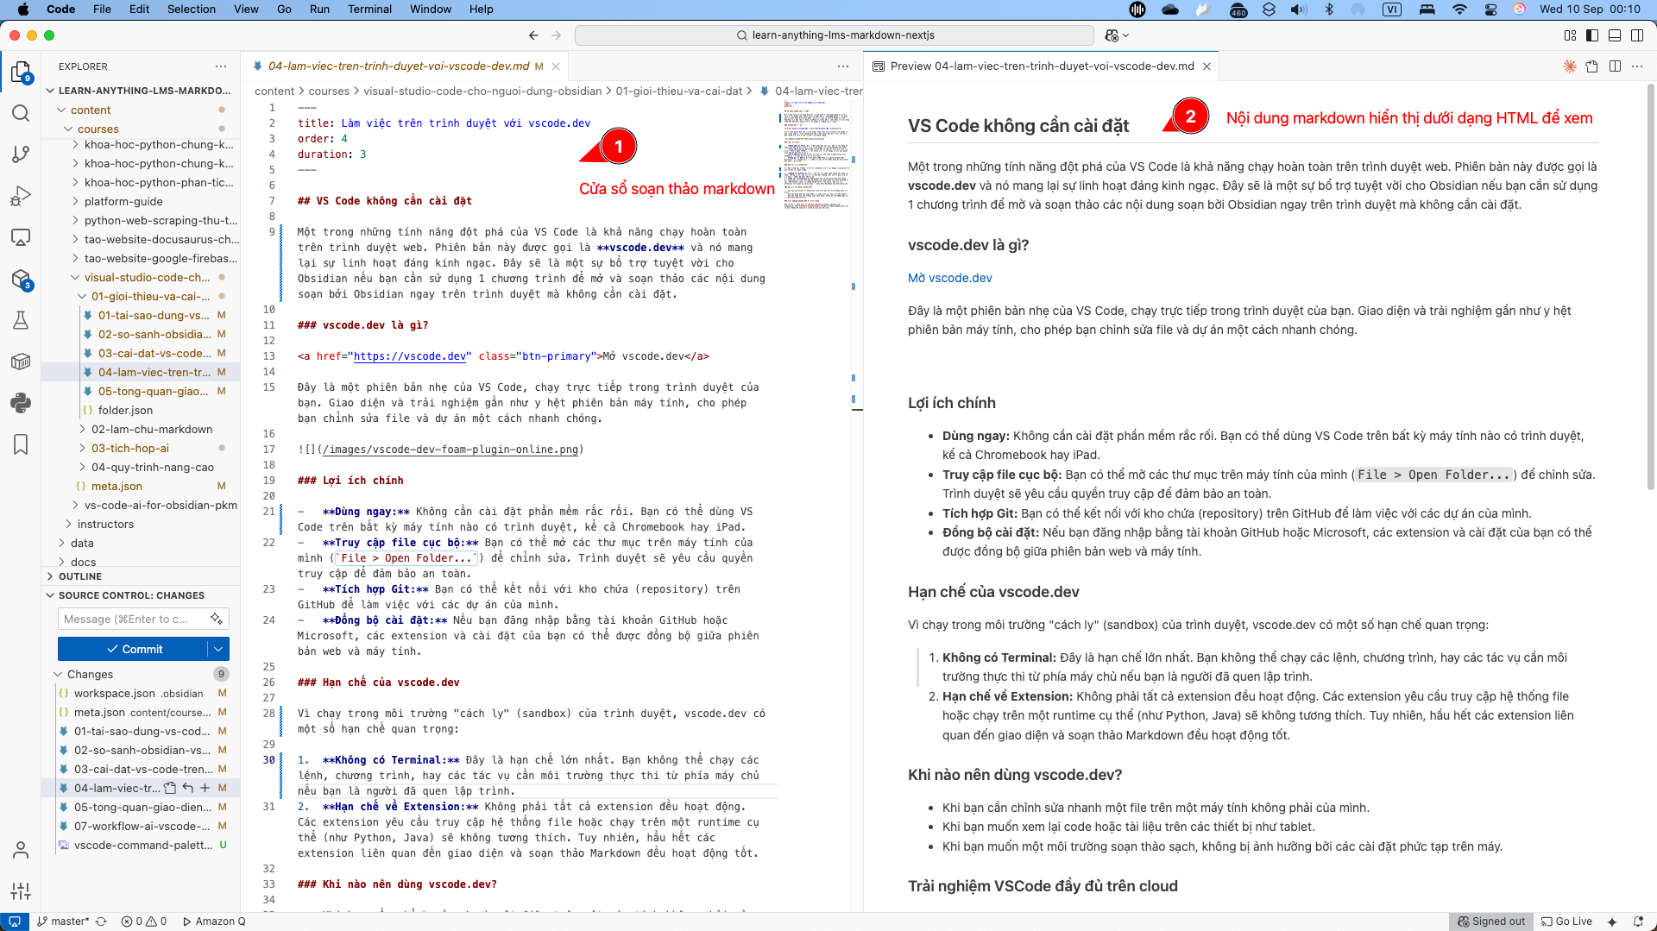Open Accounts icon in activity bar
This screenshot has width=1657, height=931.
point(21,851)
